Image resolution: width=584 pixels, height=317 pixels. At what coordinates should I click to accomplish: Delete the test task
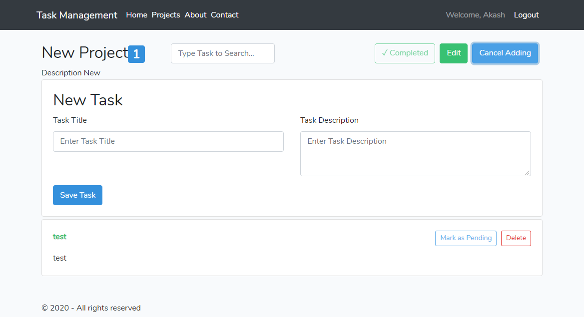pyautogui.click(x=516, y=238)
